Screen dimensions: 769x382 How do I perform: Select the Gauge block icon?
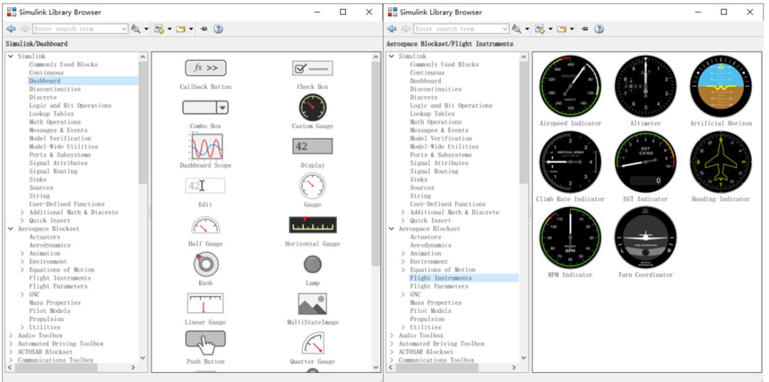coord(313,186)
